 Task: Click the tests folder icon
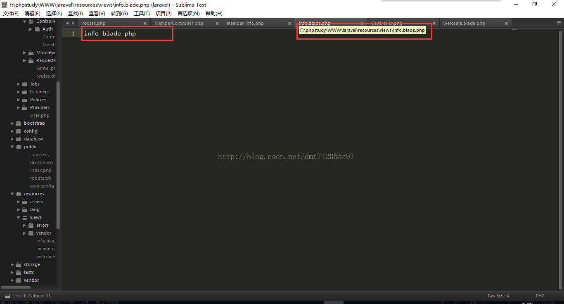(x=19, y=273)
